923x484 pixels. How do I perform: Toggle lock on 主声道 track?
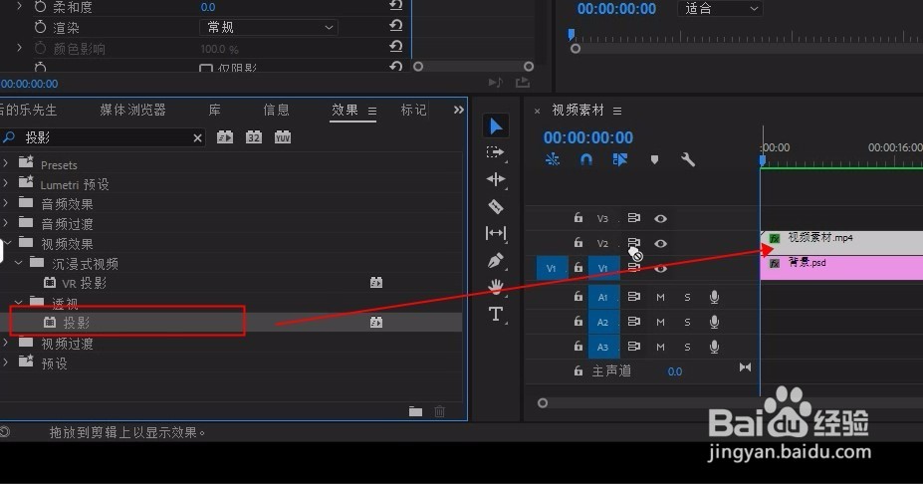click(578, 370)
